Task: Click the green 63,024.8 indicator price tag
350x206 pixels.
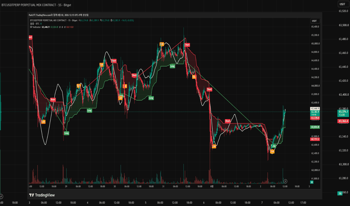Action: click(315, 127)
